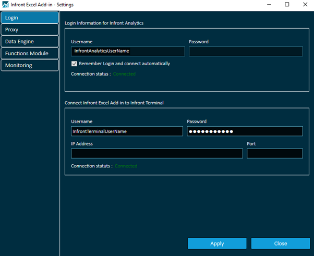Image resolution: width=314 pixels, height=256 pixels.
Task: Click the Close button at bottom
Action: [280, 243]
